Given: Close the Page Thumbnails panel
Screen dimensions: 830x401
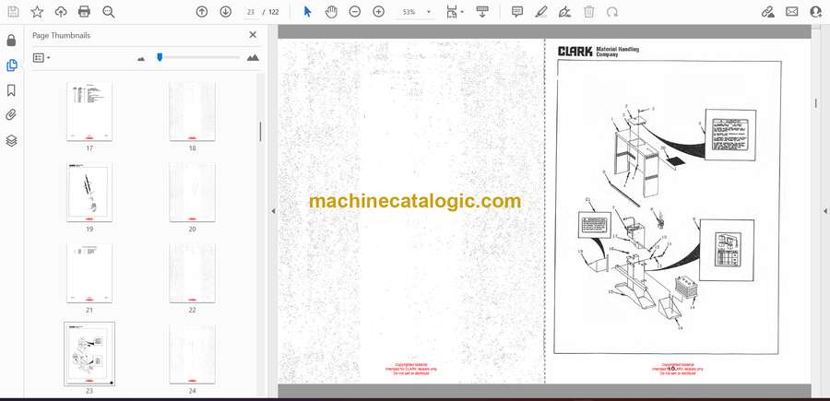Looking at the screenshot, I should (253, 35).
